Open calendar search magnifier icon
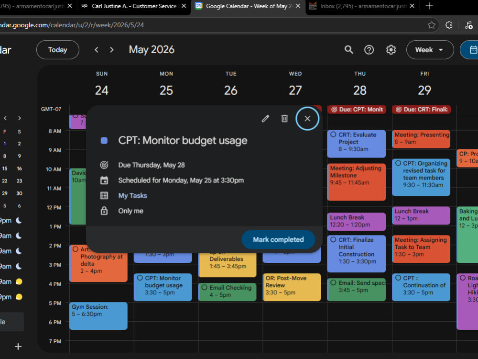This screenshot has height=359, width=478. tap(349, 50)
